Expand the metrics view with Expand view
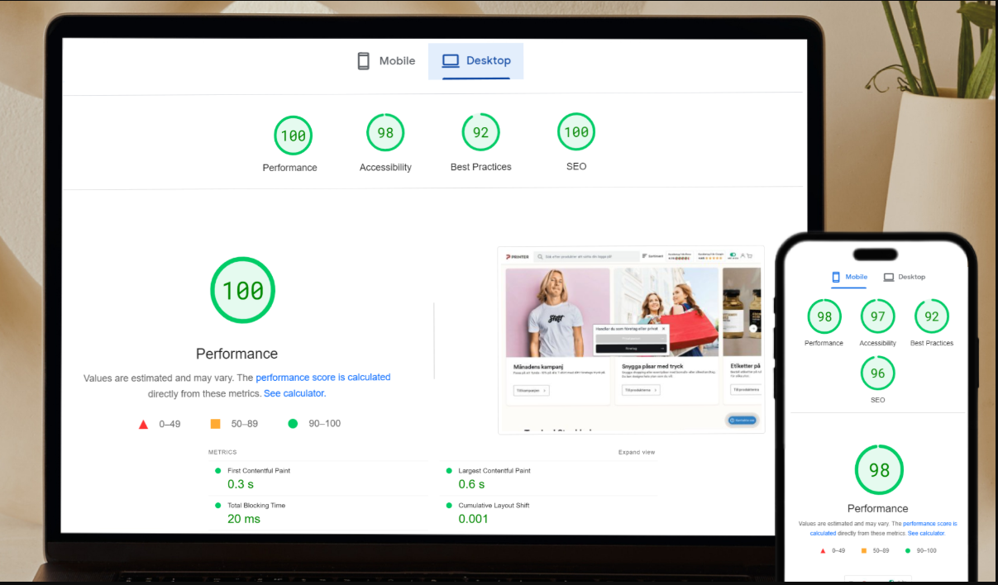Screen dimensions: 998x585 [x=636, y=452]
